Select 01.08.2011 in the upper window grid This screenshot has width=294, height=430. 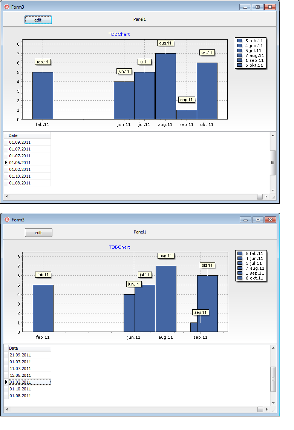[29, 183]
